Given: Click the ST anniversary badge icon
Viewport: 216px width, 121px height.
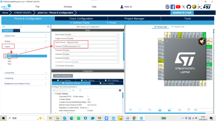Looking at the screenshot, I should point(167,7).
